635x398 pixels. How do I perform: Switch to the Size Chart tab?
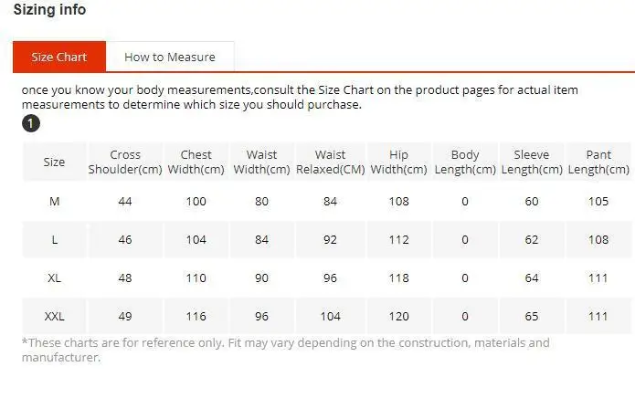[59, 57]
